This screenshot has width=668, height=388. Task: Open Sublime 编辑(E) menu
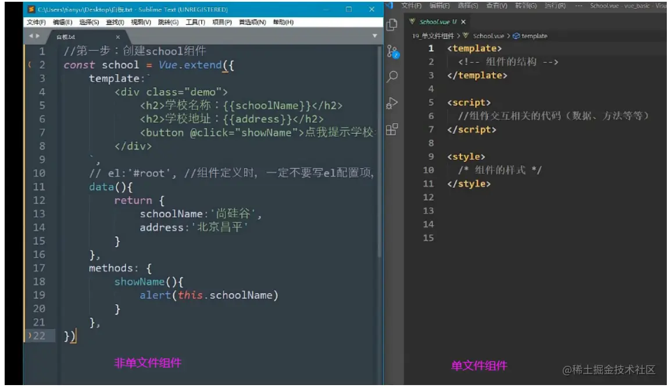(x=63, y=22)
